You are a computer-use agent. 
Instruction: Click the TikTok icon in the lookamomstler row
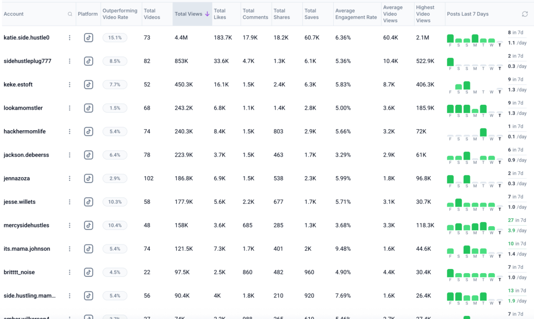point(89,108)
